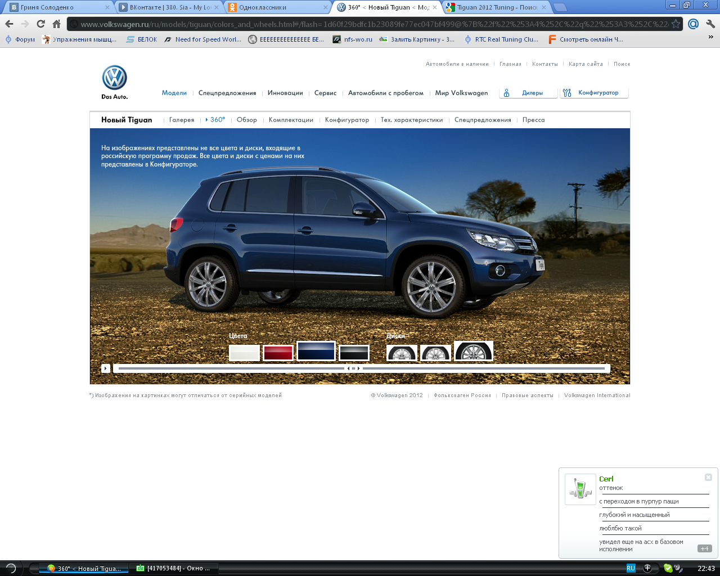Screen dimensions: 720x576
Task: Switch to the Tiguan 2012 Tuning tab
Action: pyautogui.click(x=496, y=7)
